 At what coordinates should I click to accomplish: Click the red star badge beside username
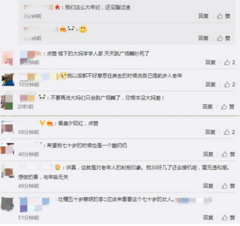point(57,7)
